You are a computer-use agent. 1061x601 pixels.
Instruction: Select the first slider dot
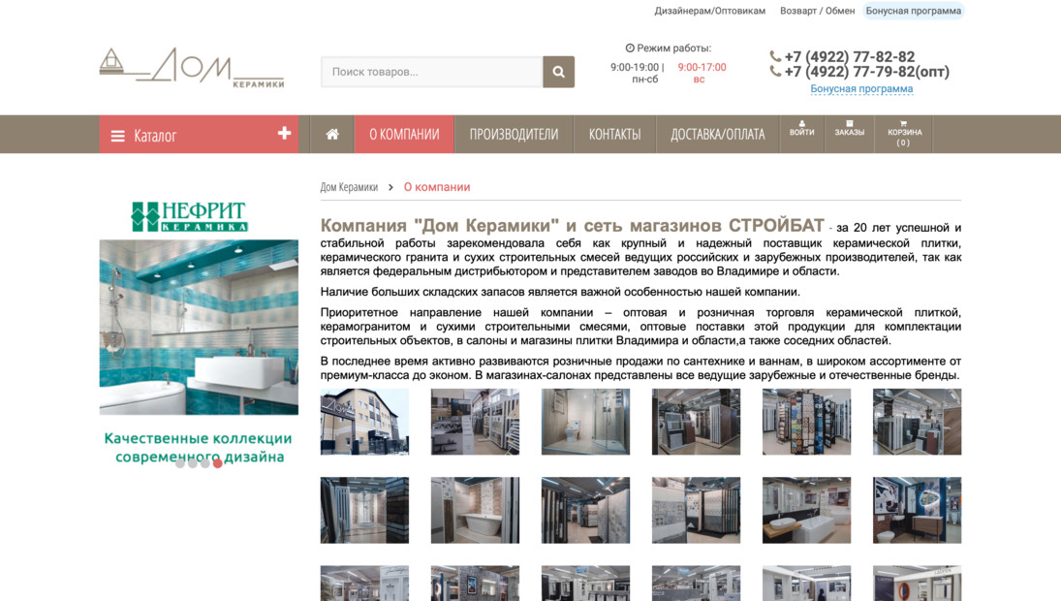coord(180,463)
